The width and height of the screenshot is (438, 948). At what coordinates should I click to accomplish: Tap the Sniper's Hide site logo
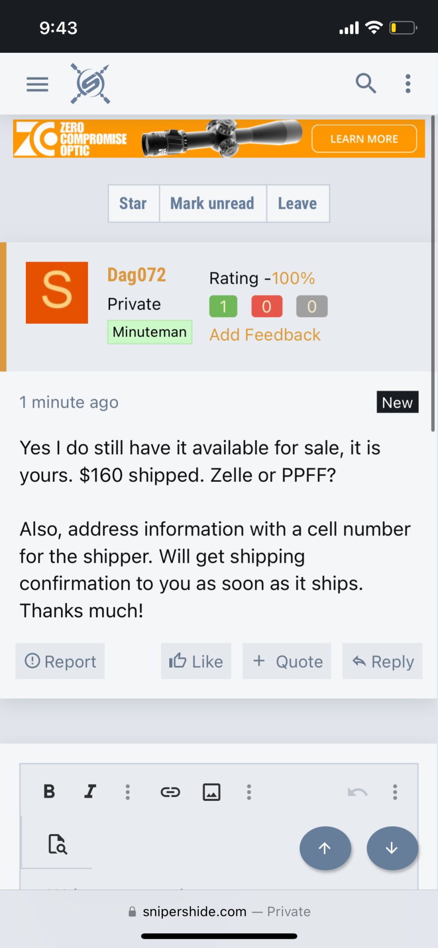90,84
